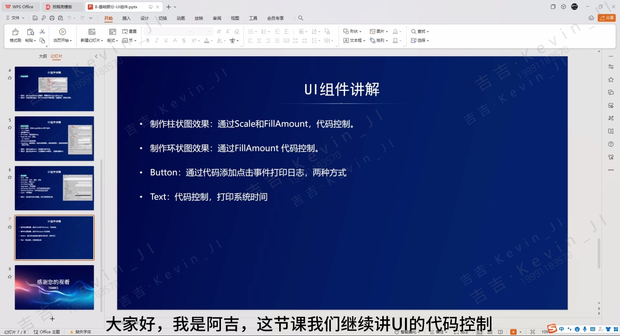Open Find (查找) in the ribbon
The width and height of the screenshot is (620, 336).
coord(420,31)
